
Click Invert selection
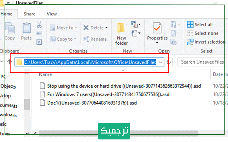(x=206, y=42)
